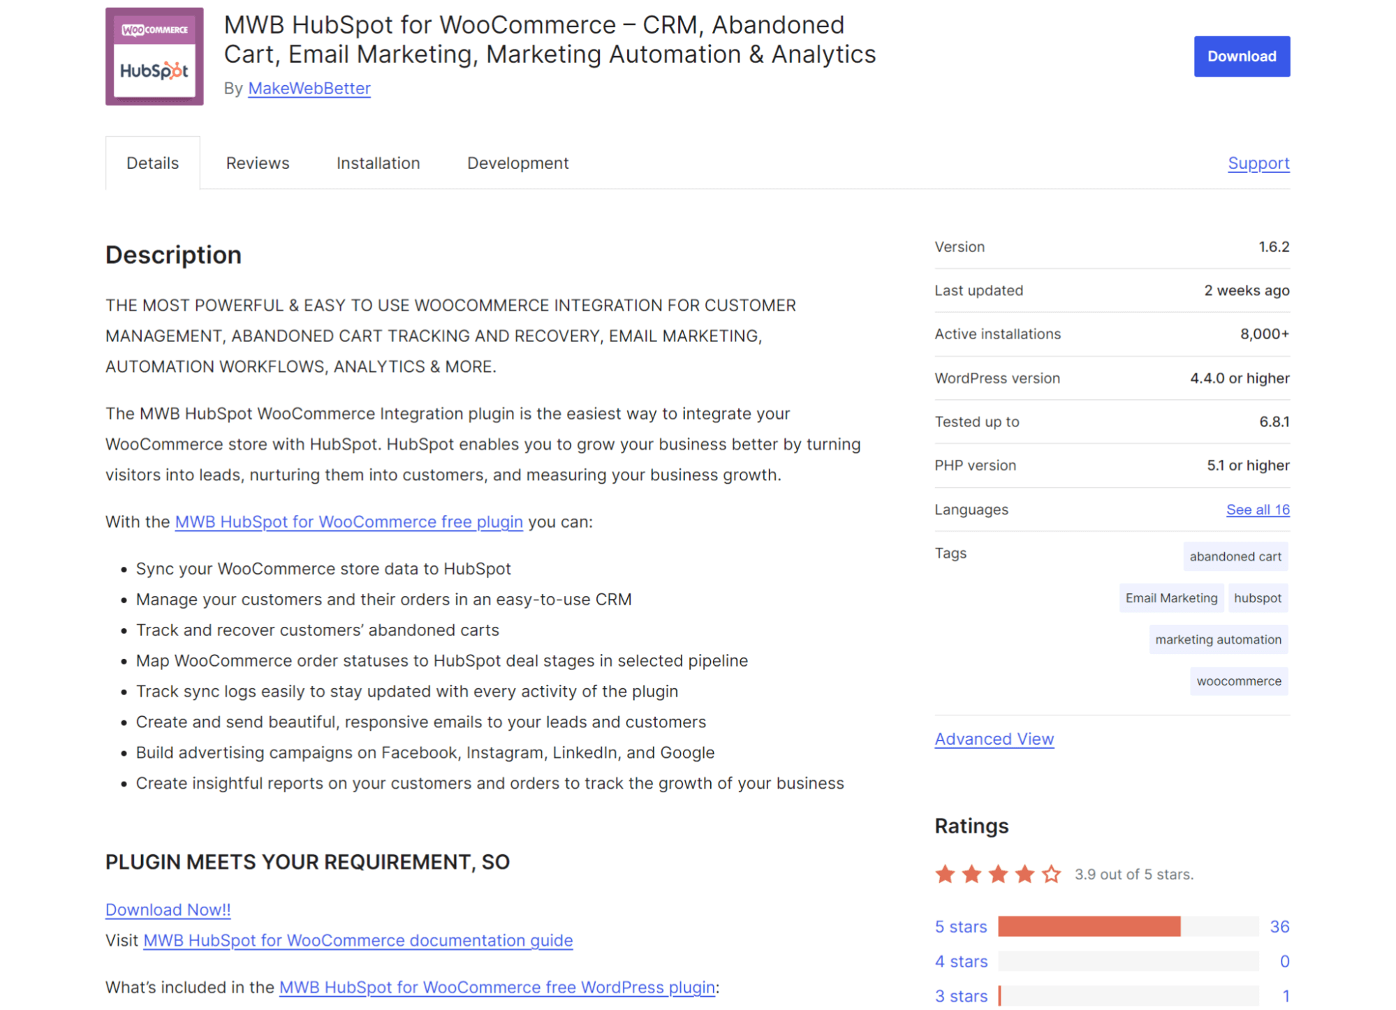Open the Installation tab
Image resolution: width=1396 pixels, height=1010 pixels.
click(378, 163)
